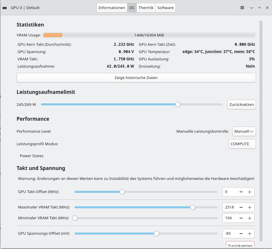Click the Leistungsaufnamelimit slider handle
272x249 pixels.
pyautogui.click(x=178, y=104)
